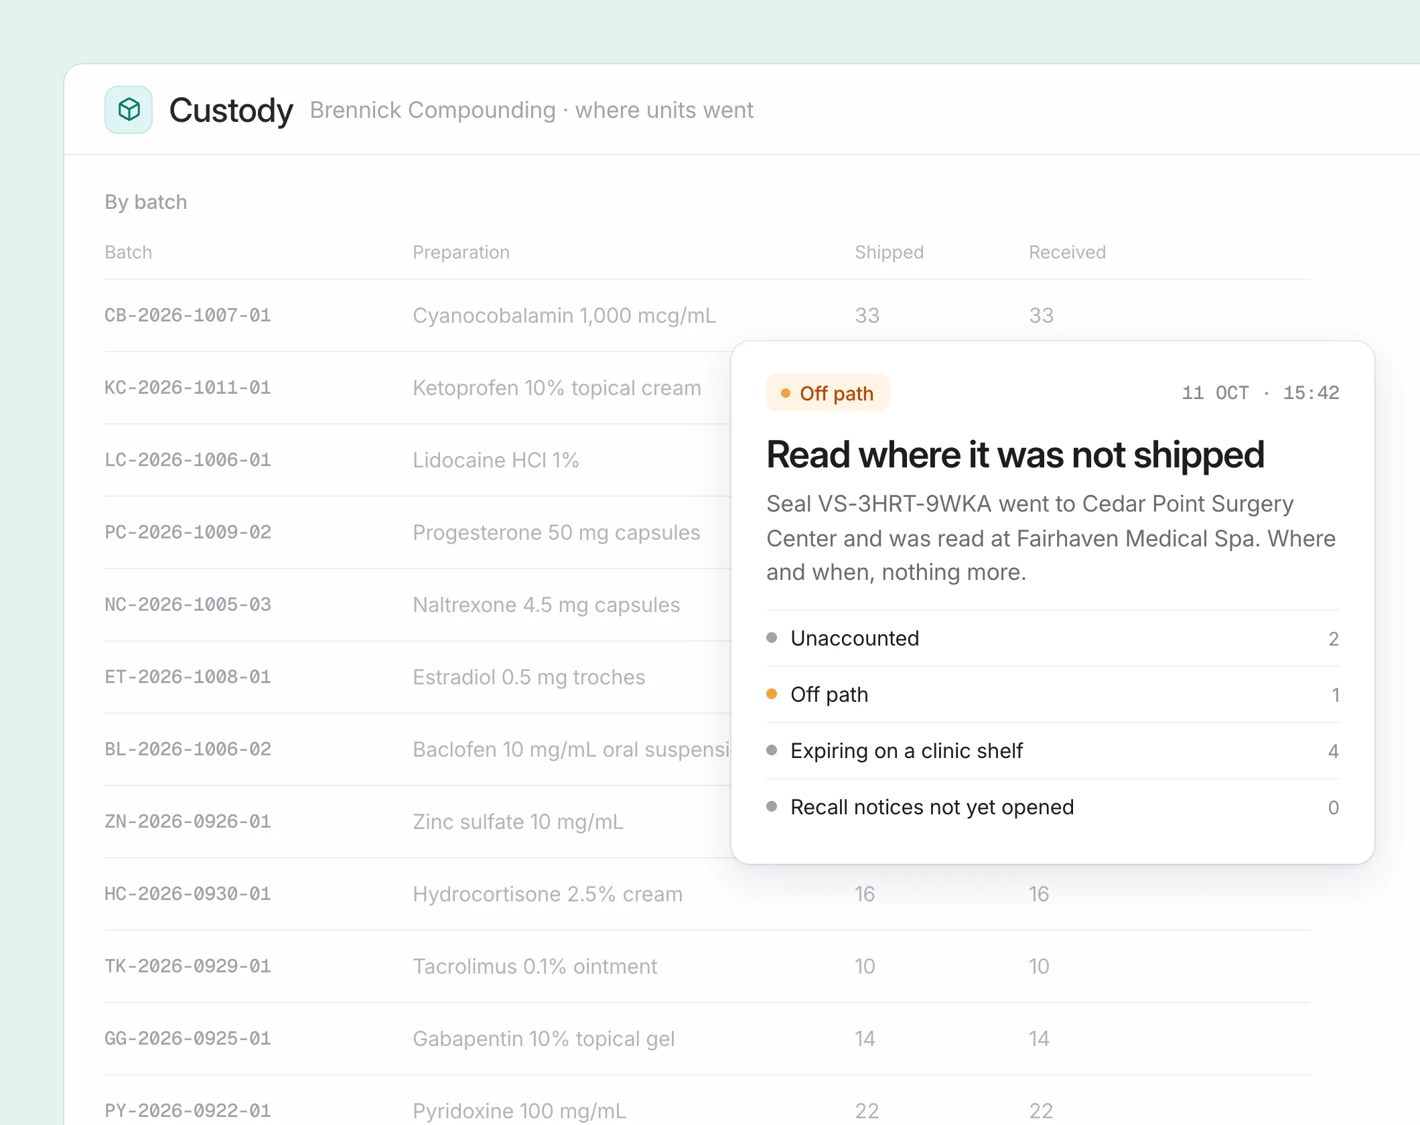Select batch HC-2026-0930-01
This screenshot has height=1125, width=1420.
[188, 894]
